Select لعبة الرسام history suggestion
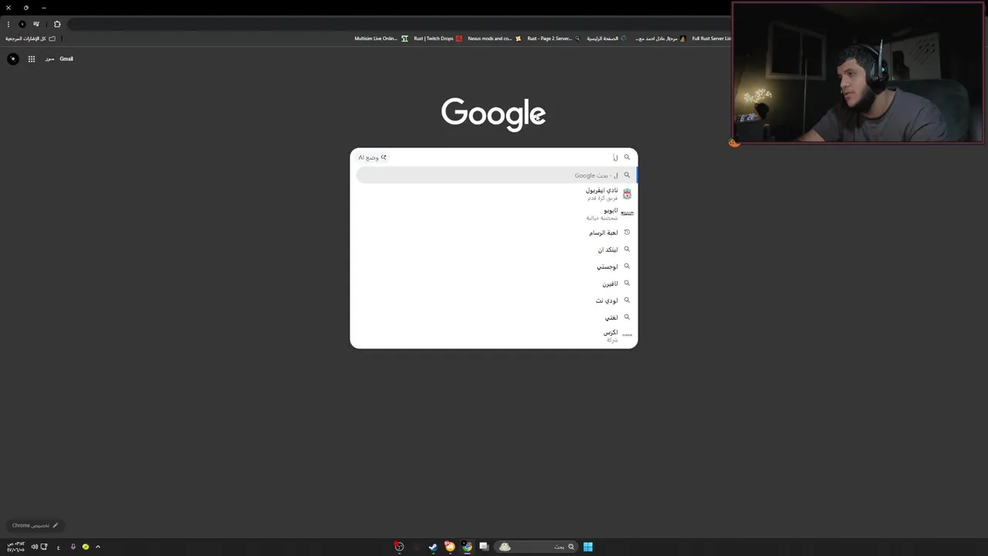The height and width of the screenshot is (556, 988). [x=494, y=232]
